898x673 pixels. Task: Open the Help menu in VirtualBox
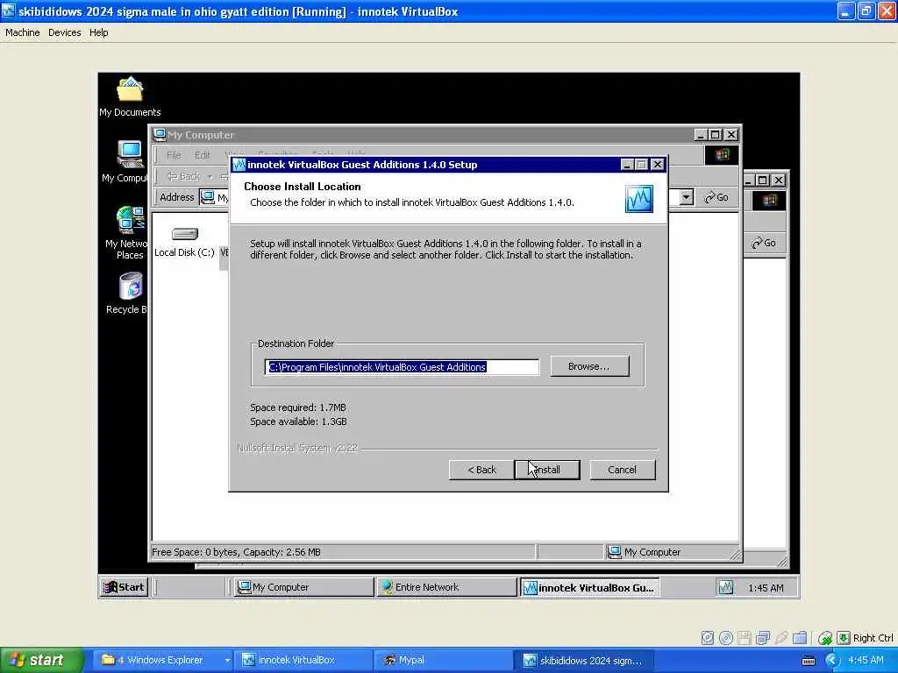click(x=98, y=32)
